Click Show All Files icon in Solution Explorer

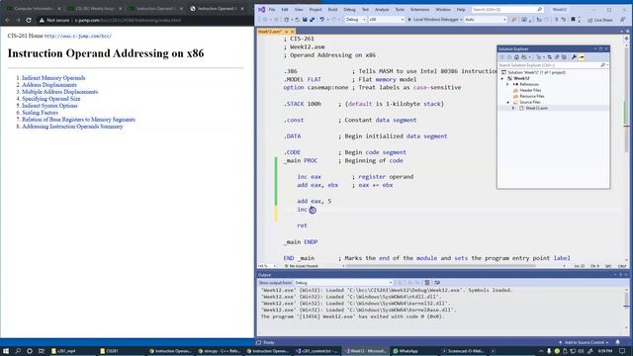coord(564,57)
